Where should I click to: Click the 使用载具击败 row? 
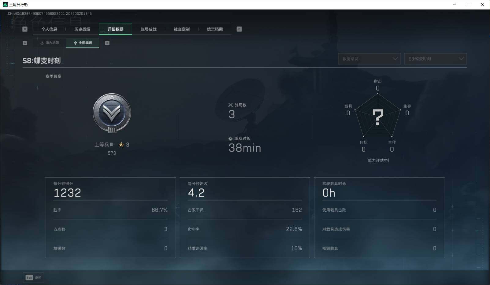click(379, 210)
